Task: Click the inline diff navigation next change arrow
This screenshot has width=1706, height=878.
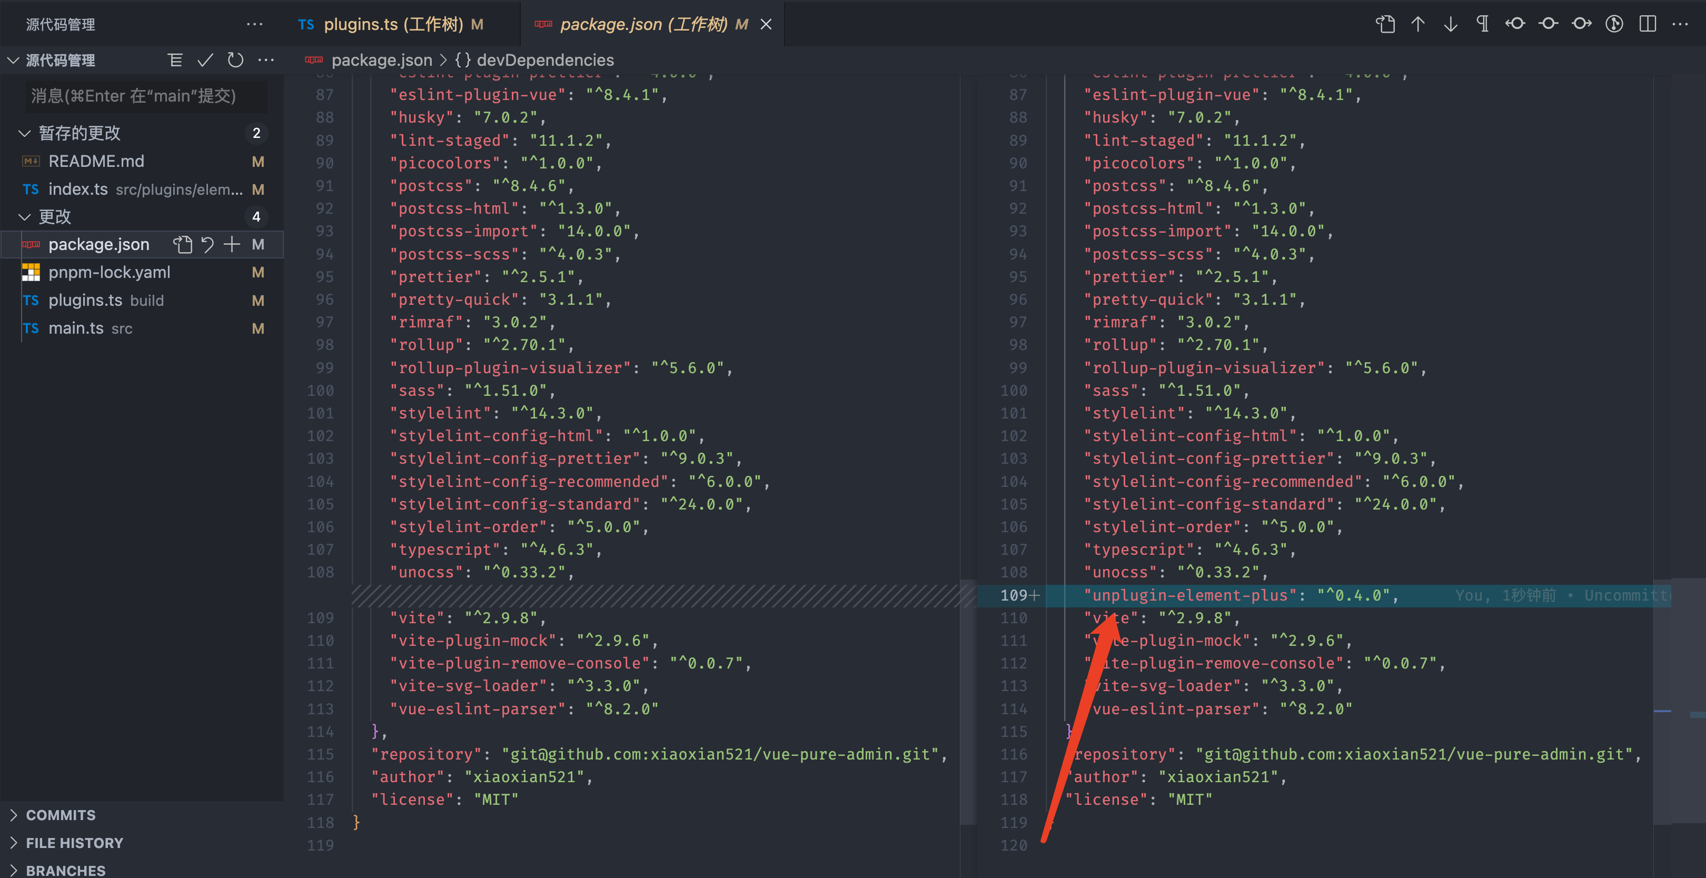Action: click(x=1450, y=24)
